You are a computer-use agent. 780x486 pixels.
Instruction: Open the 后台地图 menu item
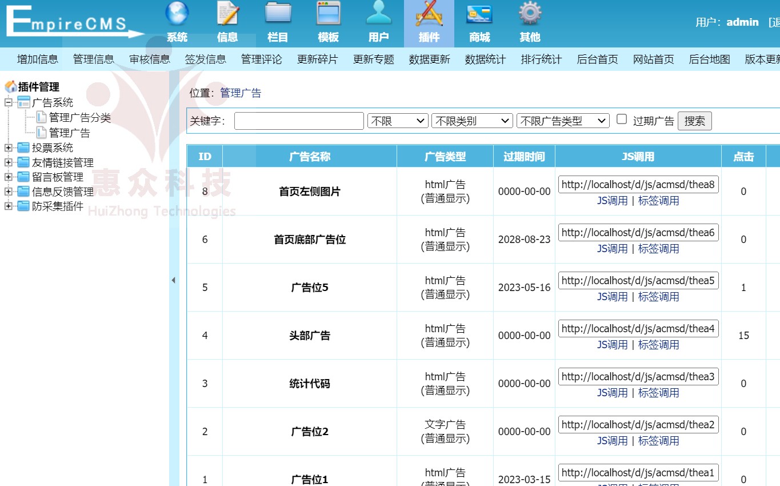click(710, 59)
